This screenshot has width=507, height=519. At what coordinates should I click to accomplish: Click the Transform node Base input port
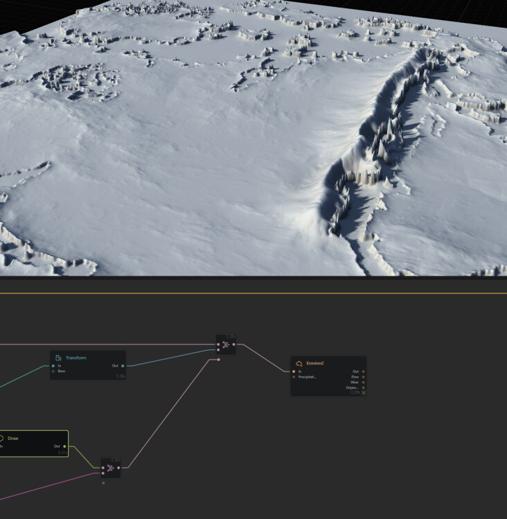[53, 371]
